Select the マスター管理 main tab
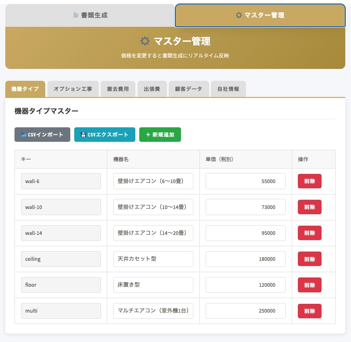 260,15
